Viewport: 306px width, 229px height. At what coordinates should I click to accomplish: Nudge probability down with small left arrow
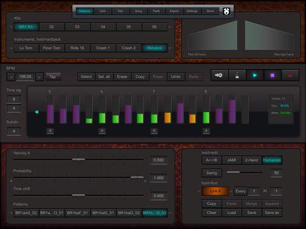pyautogui.click(x=11, y=181)
